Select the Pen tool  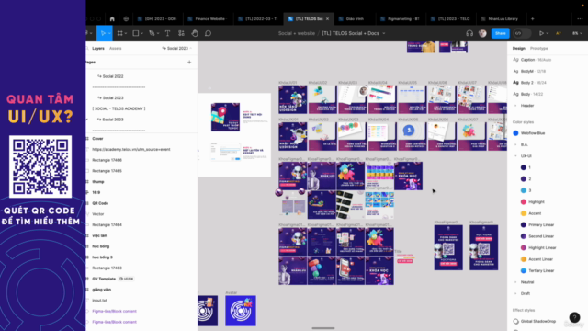tap(152, 33)
